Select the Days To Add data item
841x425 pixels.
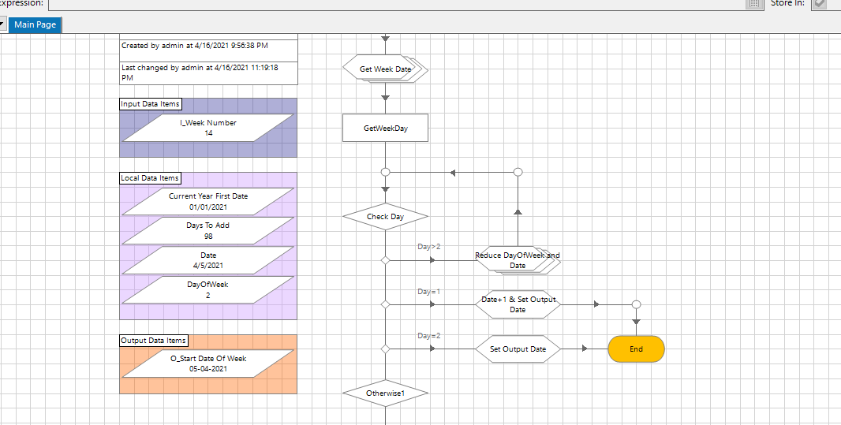208,230
